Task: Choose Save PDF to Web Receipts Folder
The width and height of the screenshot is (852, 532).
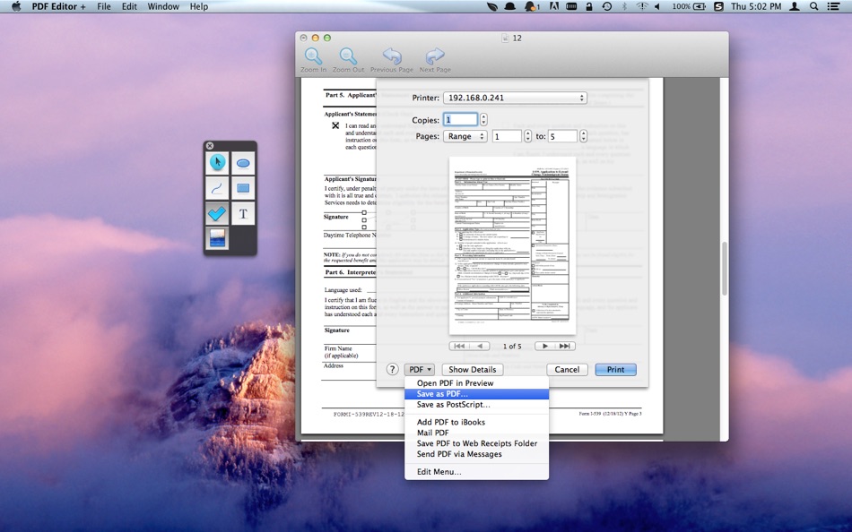Action: (476, 443)
